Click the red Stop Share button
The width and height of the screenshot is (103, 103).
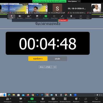(x=63, y=20)
